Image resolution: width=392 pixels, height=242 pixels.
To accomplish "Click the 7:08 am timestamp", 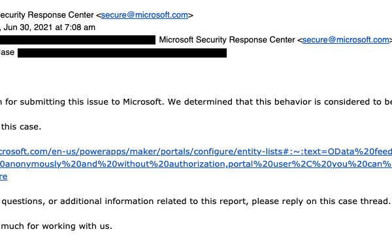I will [x=80, y=27].
